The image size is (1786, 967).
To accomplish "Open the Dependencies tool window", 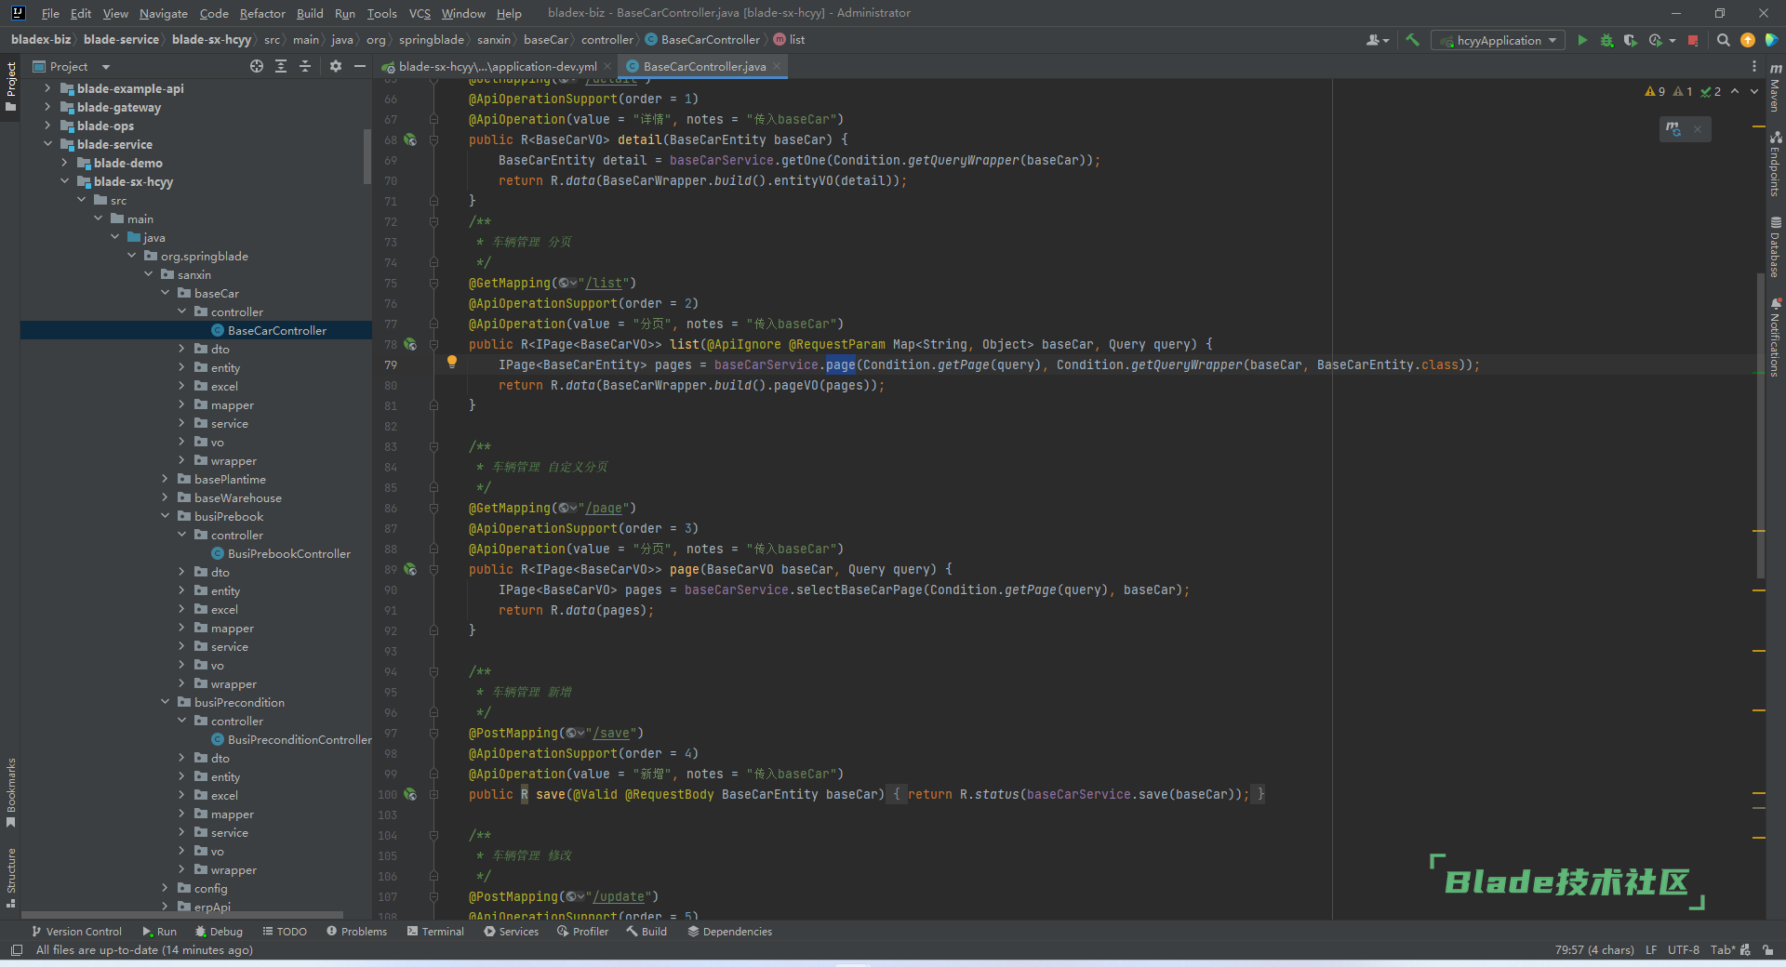I will point(729,931).
